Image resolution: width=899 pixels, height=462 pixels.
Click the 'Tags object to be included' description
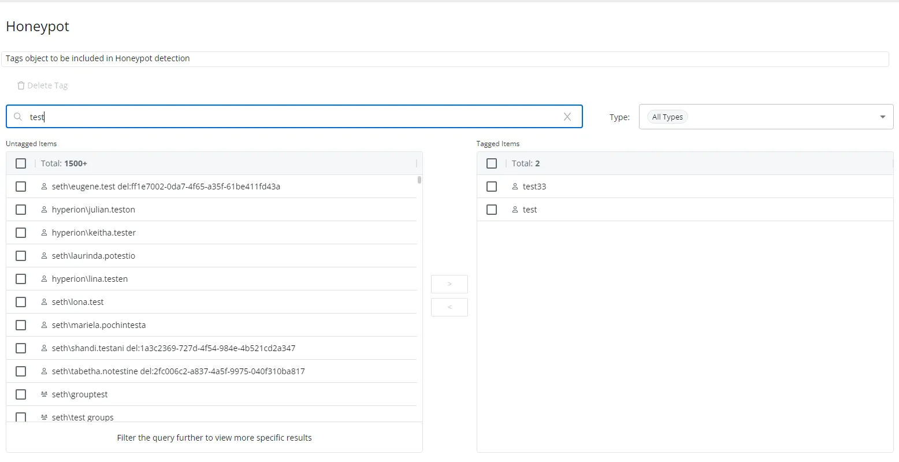tap(98, 58)
